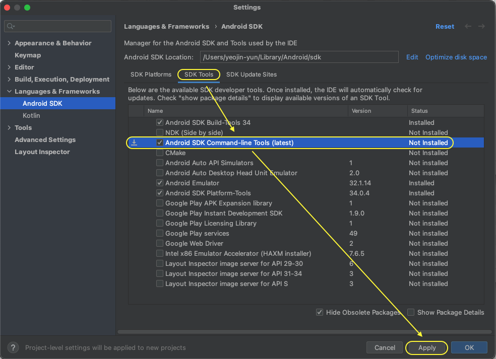Go back with the left arrow icon
Viewport: 496px width, 359px height.
468,26
